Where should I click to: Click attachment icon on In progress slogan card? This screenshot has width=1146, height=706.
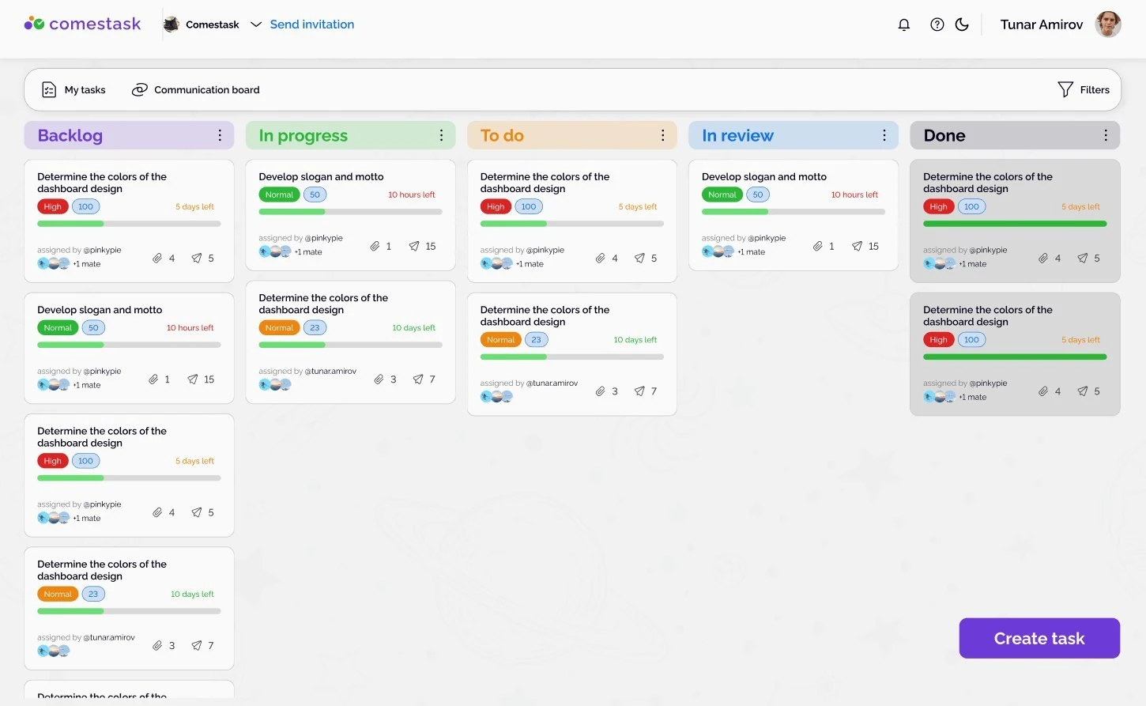point(375,246)
